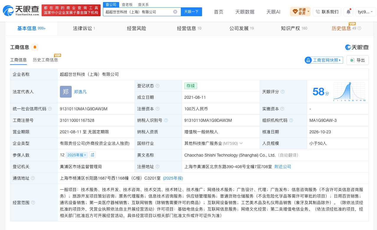Click the help icon beside 历史信息 tab
Image resolution: width=377 pixels, height=230 pixels.
point(359,28)
